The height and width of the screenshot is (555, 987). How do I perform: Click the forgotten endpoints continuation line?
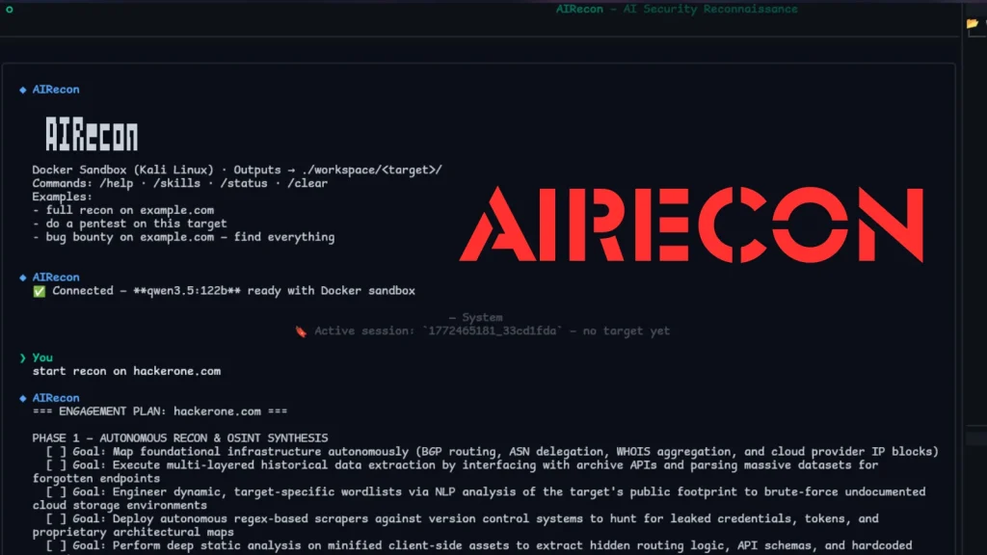[x=96, y=479]
